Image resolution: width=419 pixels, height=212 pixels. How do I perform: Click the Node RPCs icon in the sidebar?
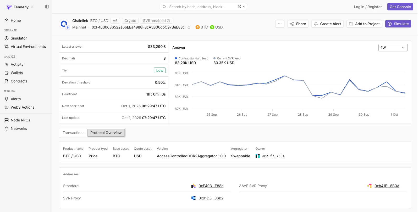[x=7, y=120]
